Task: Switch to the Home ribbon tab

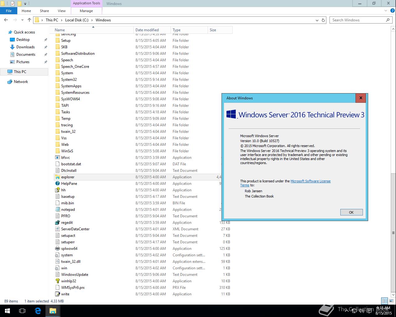Action: pos(26,11)
